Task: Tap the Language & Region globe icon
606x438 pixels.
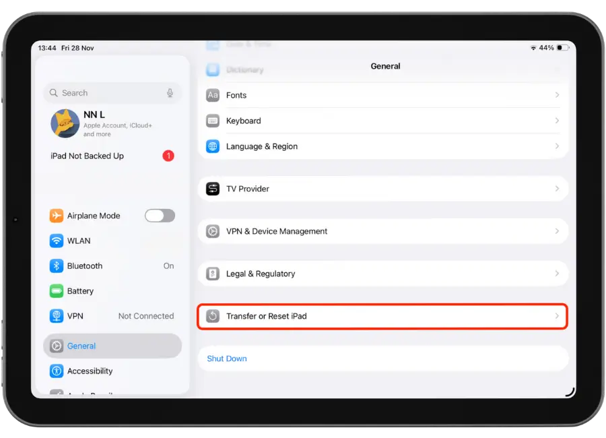Action: [x=213, y=146]
